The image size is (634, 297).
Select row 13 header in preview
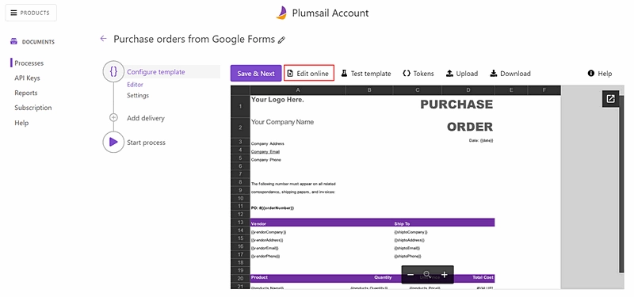click(241, 223)
